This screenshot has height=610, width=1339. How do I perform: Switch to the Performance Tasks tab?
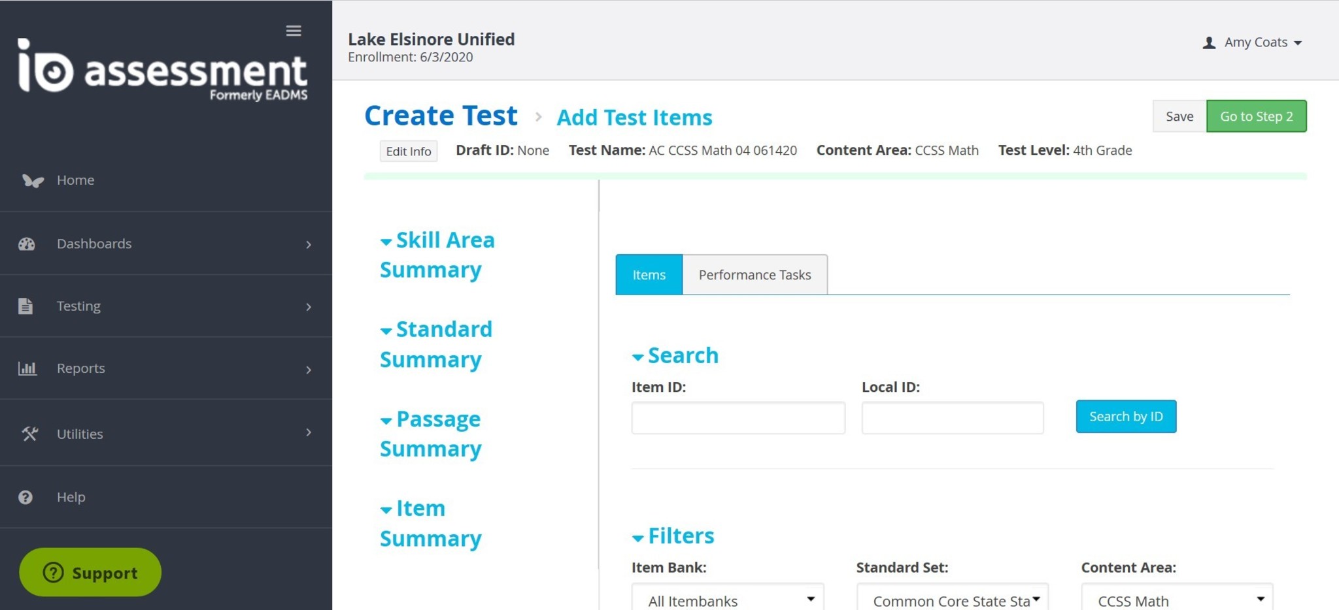(754, 275)
